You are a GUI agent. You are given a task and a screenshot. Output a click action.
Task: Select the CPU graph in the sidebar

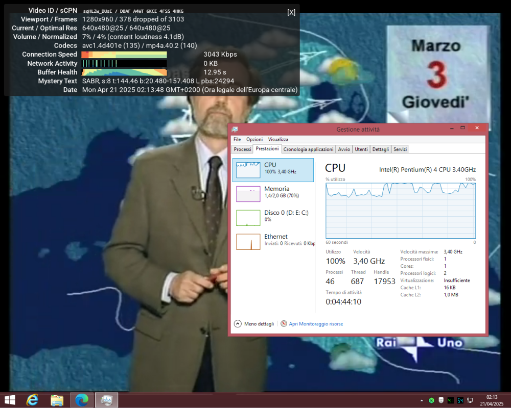tap(273, 169)
